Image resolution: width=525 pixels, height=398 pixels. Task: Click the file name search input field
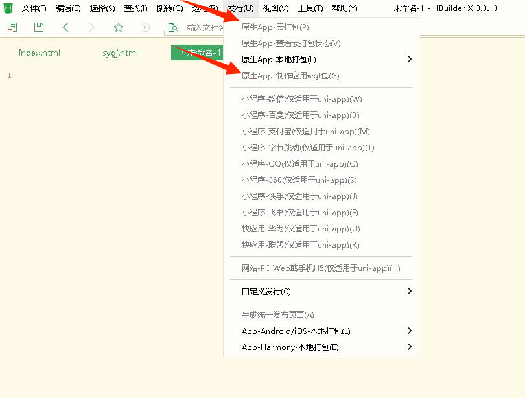click(x=204, y=27)
